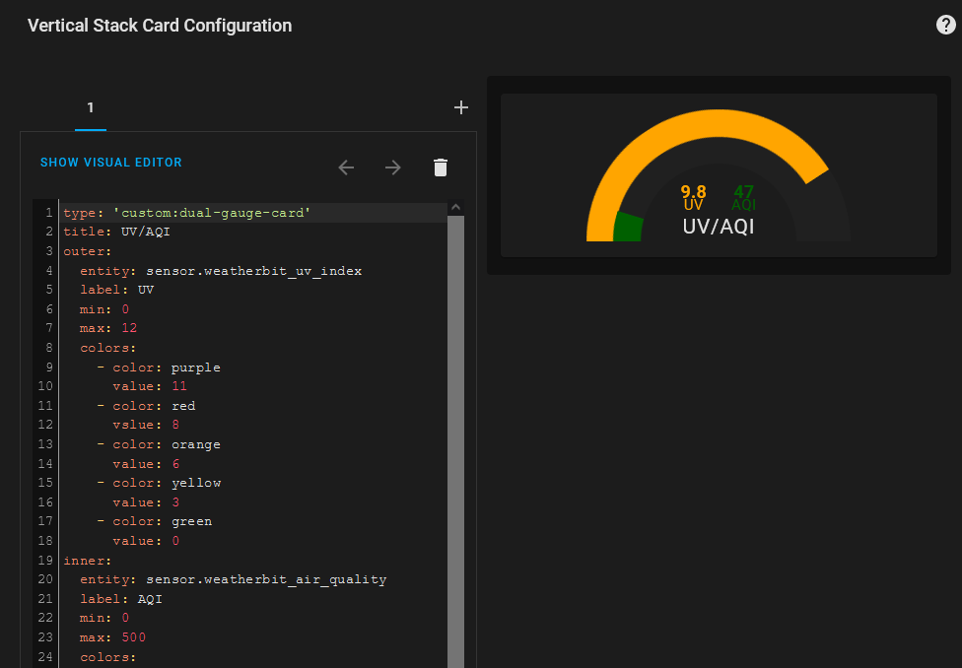
Task: Delete the card using trash icon
Action: 441,167
